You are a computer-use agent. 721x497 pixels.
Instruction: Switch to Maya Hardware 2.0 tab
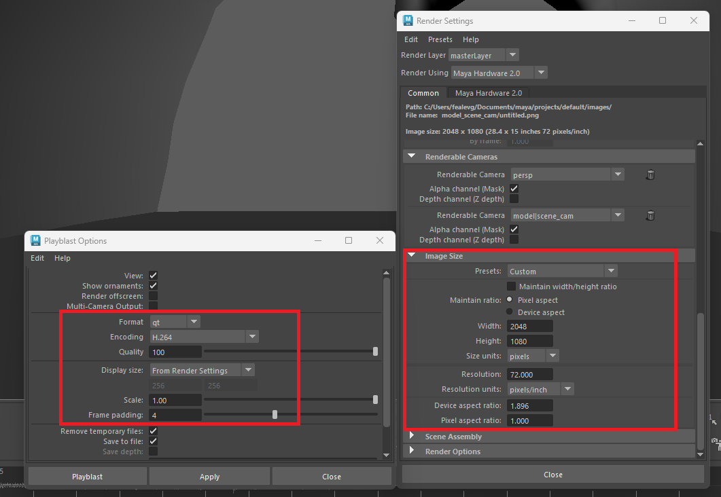click(x=488, y=93)
